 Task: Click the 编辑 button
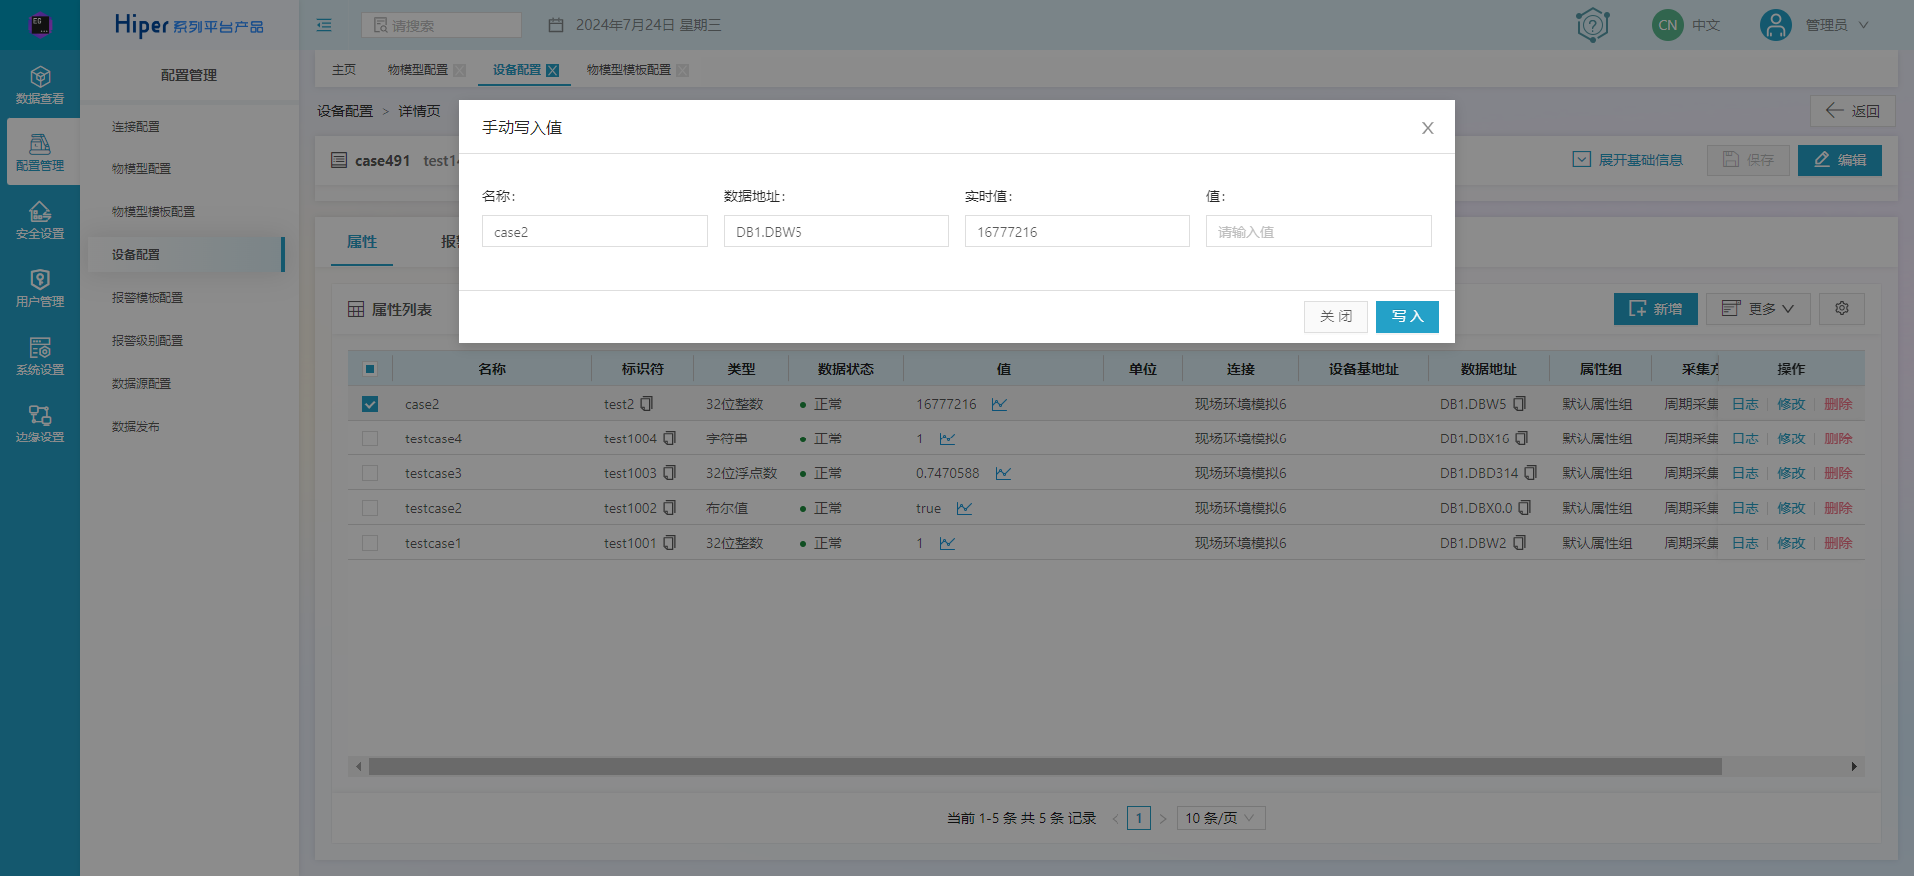coord(1840,160)
